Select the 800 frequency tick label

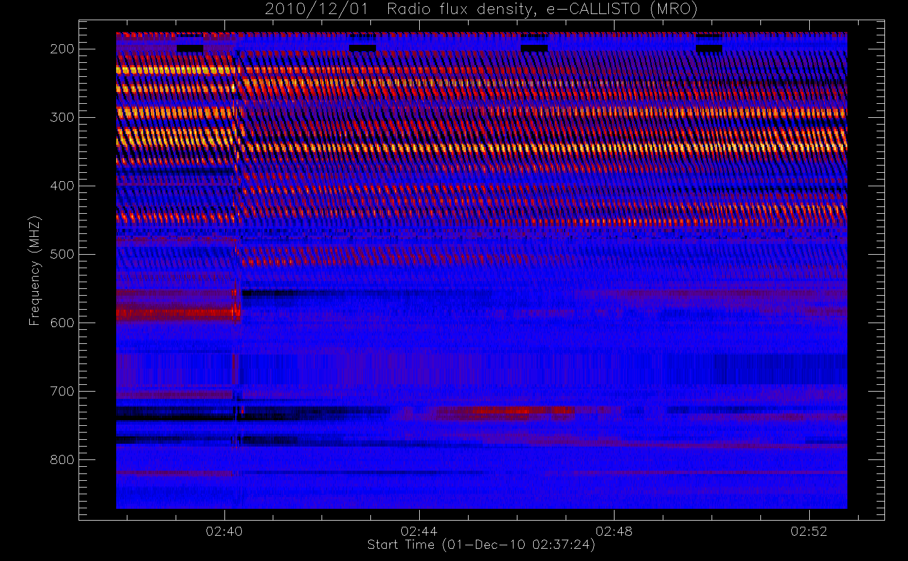(62, 459)
